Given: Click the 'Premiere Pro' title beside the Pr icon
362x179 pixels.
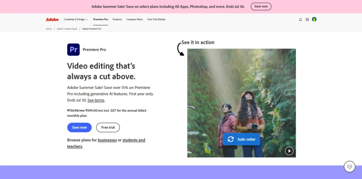Looking at the screenshot, I should tap(94, 50).
